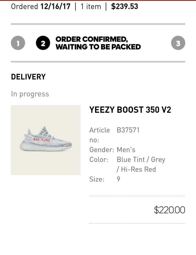Expand the ORDER CONFIRMED, WAITING TO BE PACKED label
This screenshot has width=196, height=255.
[x=98, y=43]
